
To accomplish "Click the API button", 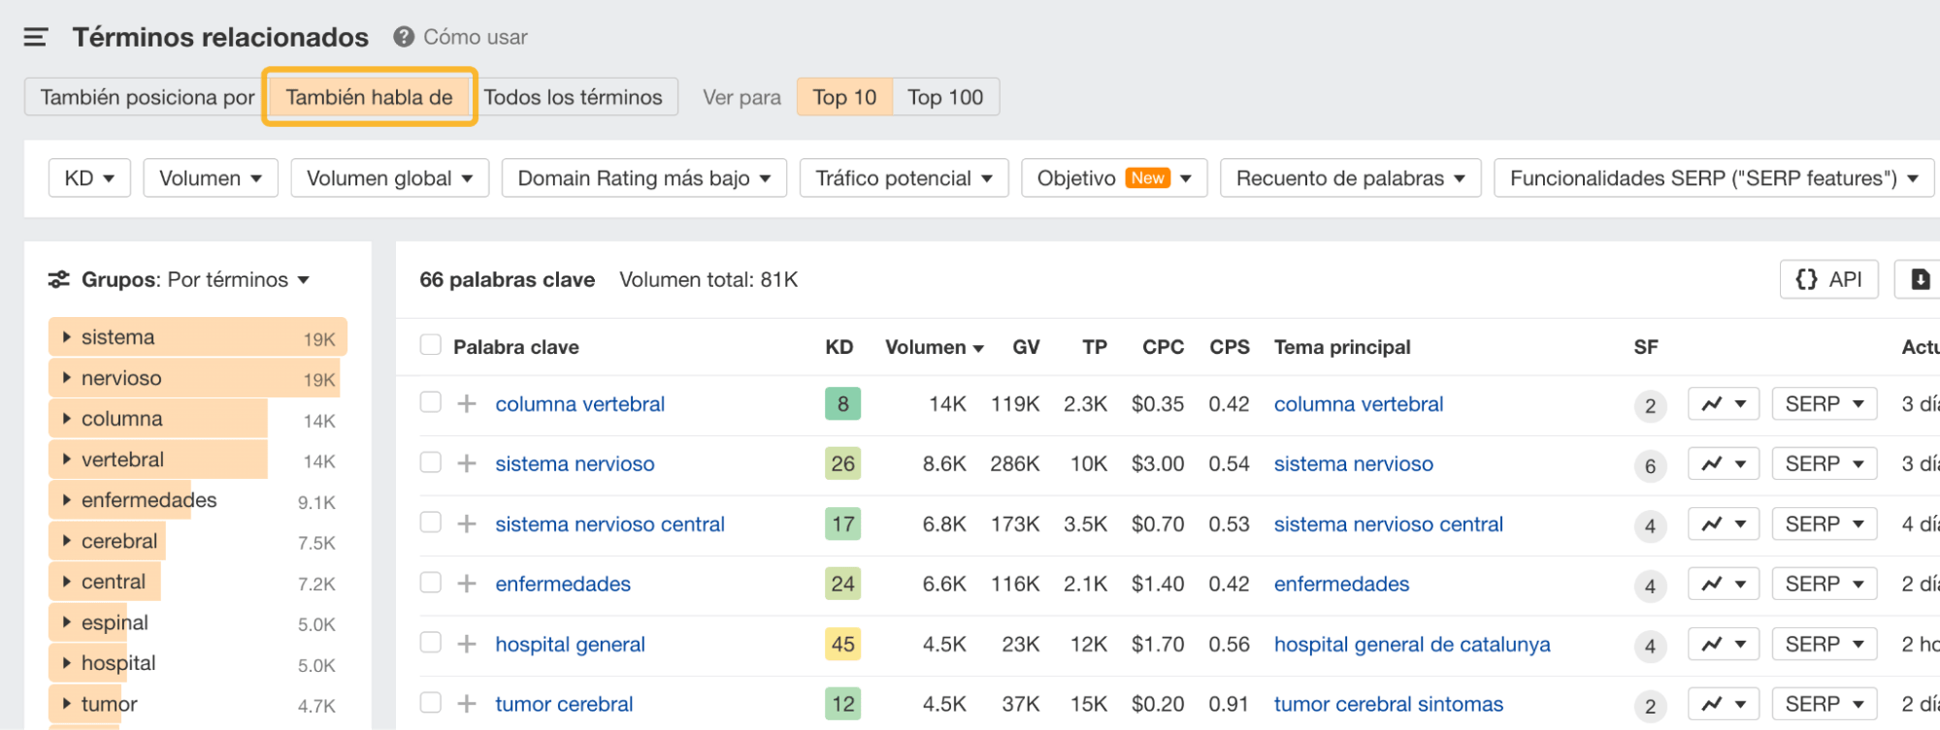I will click(1828, 279).
